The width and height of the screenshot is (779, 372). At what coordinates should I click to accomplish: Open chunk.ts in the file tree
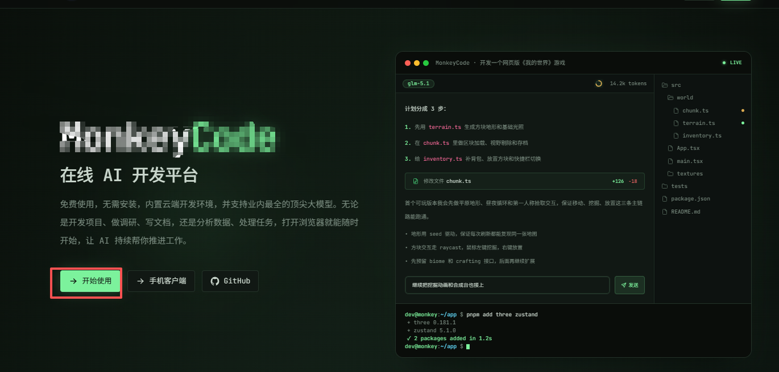pyautogui.click(x=695, y=111)
